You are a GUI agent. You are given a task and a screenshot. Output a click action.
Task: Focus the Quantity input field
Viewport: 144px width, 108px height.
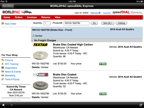pyautogui.click(x=47, y=23)
